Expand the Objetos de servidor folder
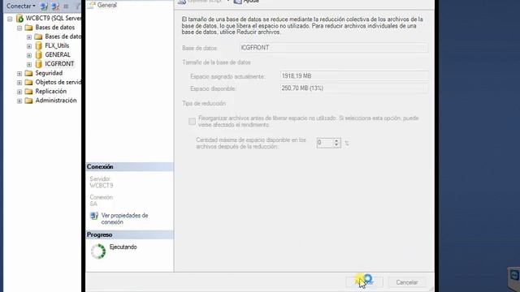Screen dimensions: 520x292 tap(19, 83)
